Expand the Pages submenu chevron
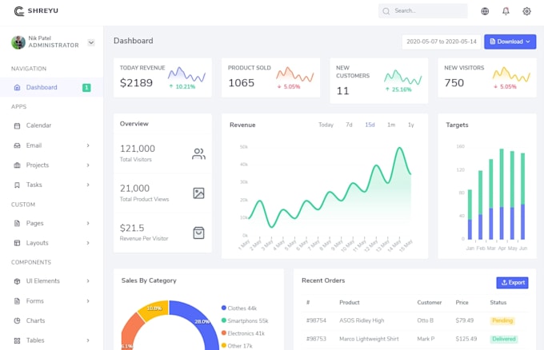This screenshot has height=350, width=544. tap(88, 223)
